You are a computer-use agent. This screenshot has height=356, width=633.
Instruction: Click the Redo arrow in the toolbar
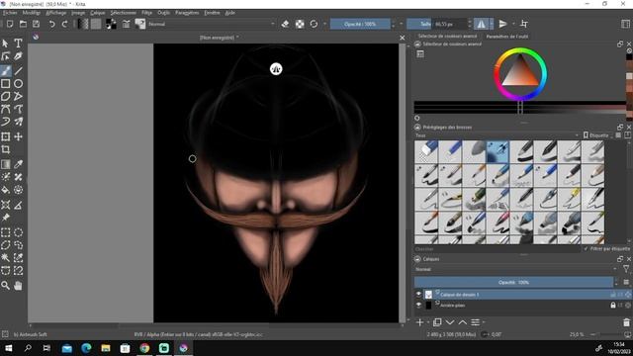pyautogui.click(x=64, y=24)
